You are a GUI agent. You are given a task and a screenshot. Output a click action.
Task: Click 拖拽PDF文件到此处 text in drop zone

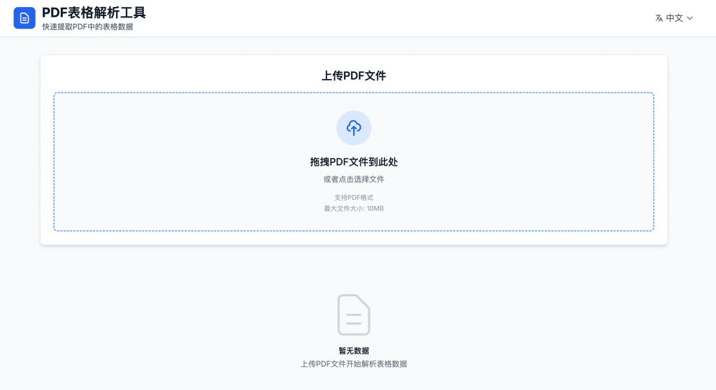(354, 162)
